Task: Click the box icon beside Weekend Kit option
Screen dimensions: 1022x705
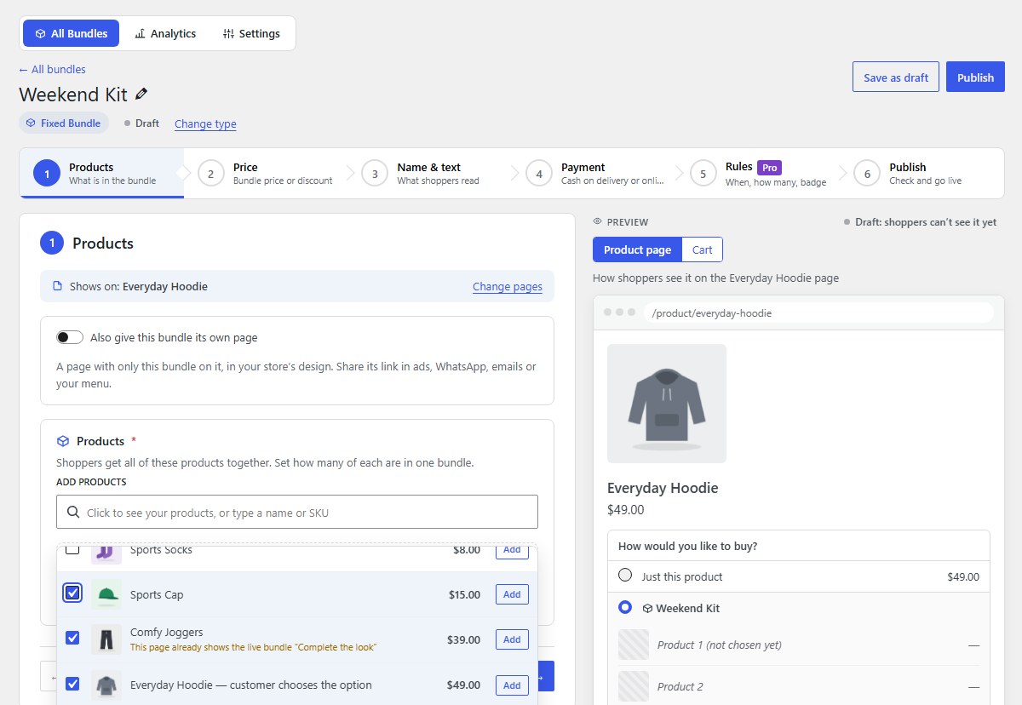Action: 647,609
